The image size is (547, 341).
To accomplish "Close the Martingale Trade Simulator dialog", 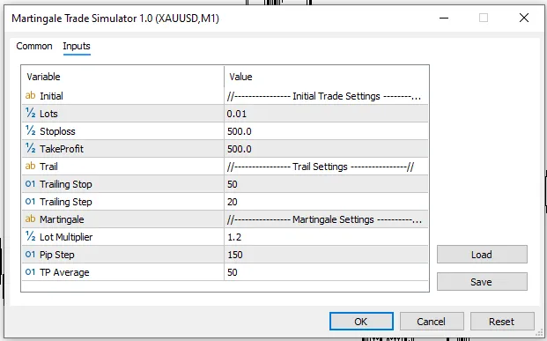I will 524,18.
